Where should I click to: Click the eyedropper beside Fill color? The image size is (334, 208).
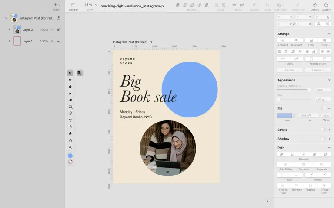tap(294, 115)
